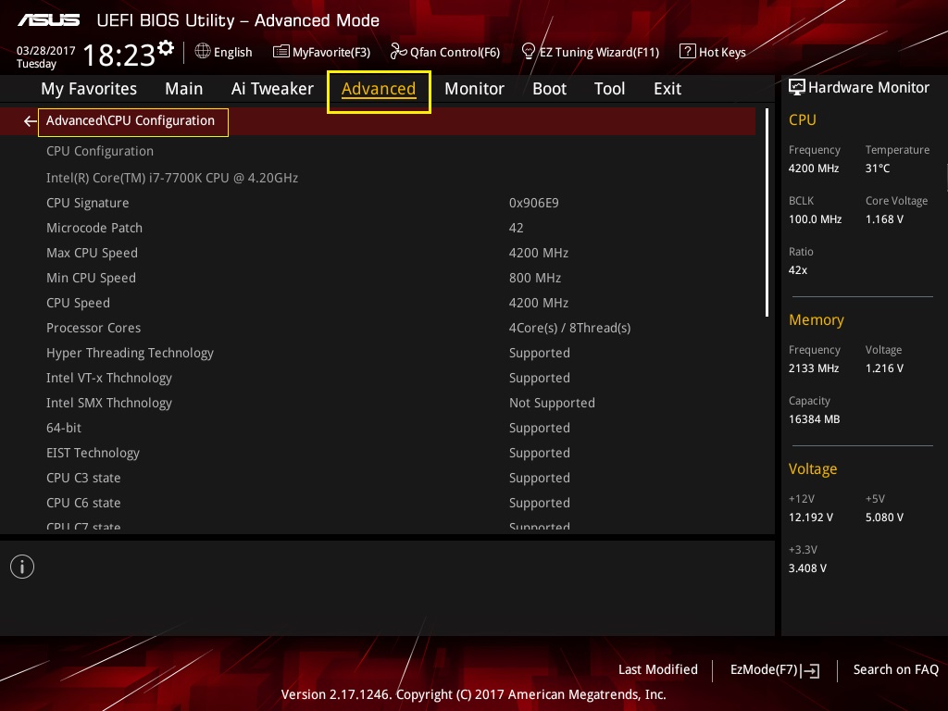The height and width of the screenshot is (711, 948).
Task: Click the Hardware Monitor screen icon
Action: click(797, 88)
